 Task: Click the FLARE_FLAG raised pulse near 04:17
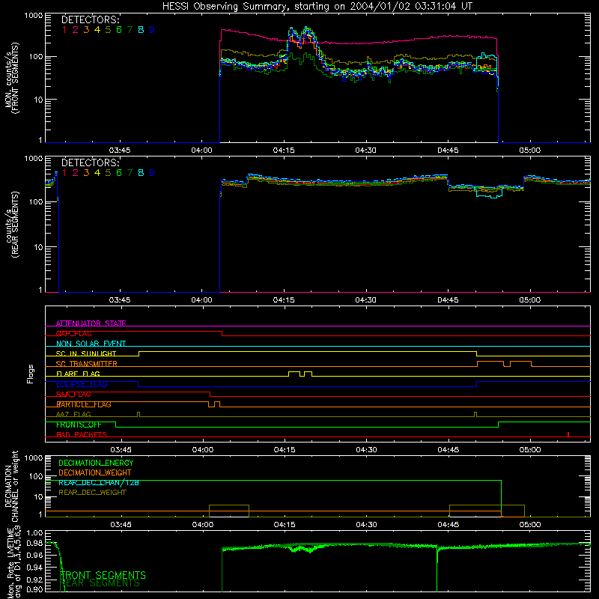click(294, 374)
